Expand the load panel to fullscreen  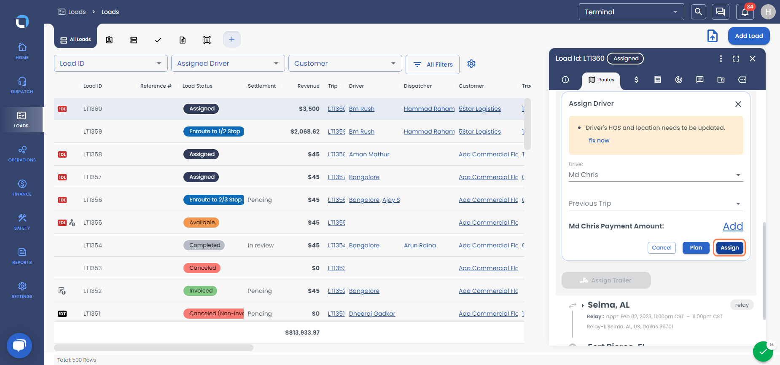point(736,59)
